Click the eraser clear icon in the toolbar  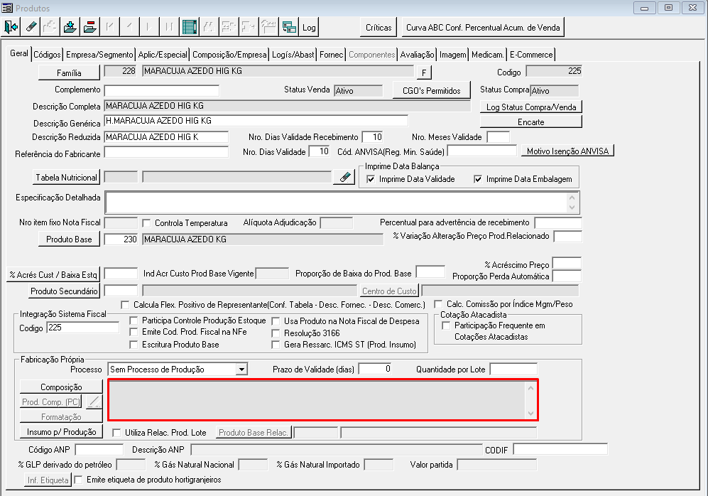(x=31, y=27)
